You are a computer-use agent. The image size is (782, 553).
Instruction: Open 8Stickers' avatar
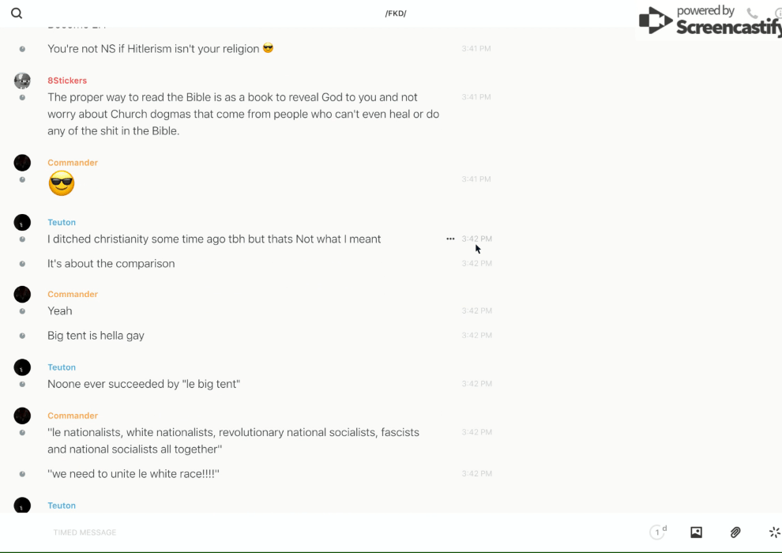pos(22,81)
